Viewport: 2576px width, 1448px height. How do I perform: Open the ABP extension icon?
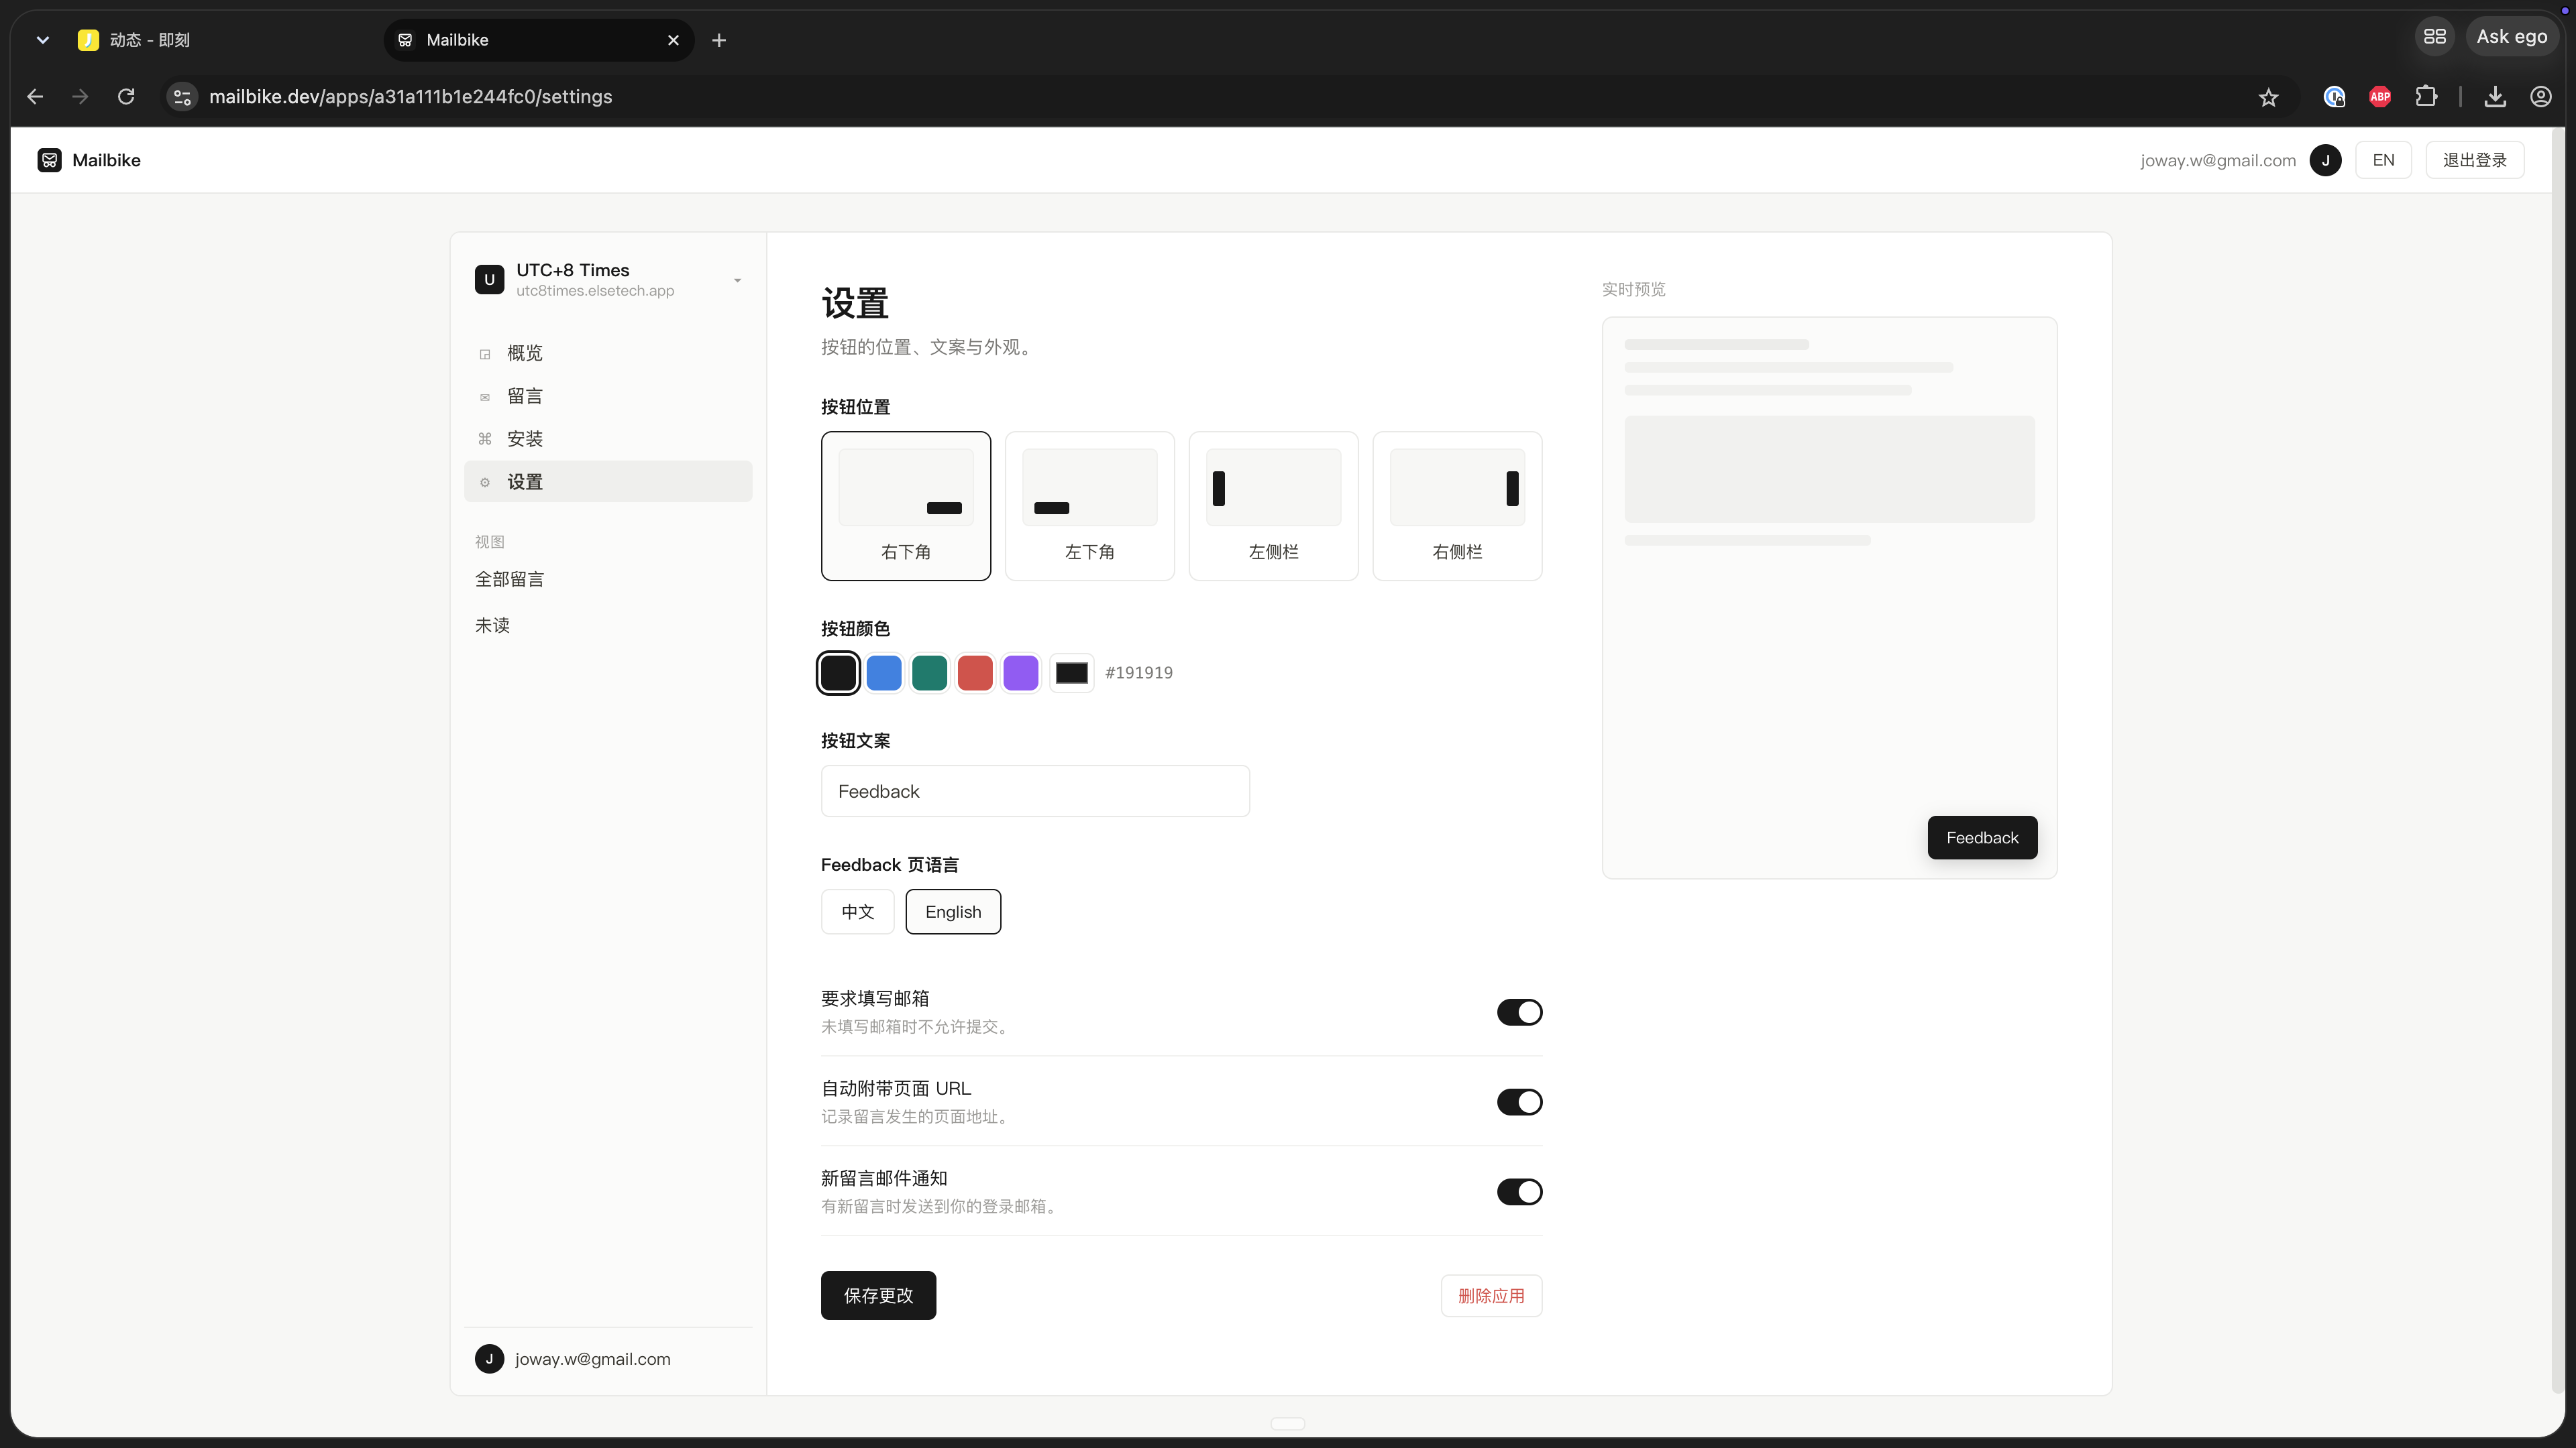[2380, 97]
